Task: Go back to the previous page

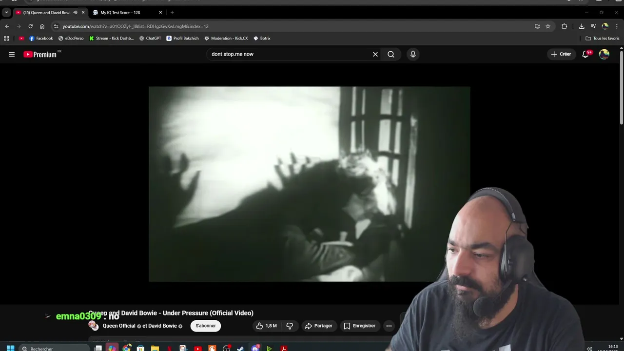Action: click(x=7, y=26)
